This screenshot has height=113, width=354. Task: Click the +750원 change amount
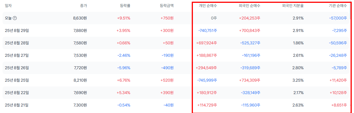pyautogui.click(x=167, y=18)
